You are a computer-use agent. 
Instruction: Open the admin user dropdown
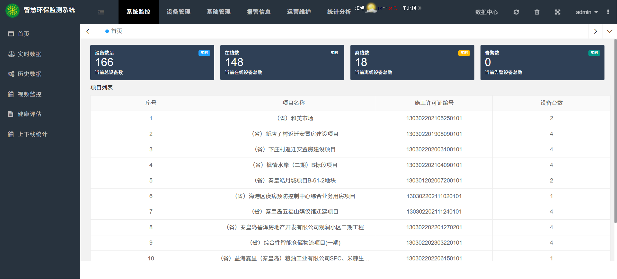(586, 12)
